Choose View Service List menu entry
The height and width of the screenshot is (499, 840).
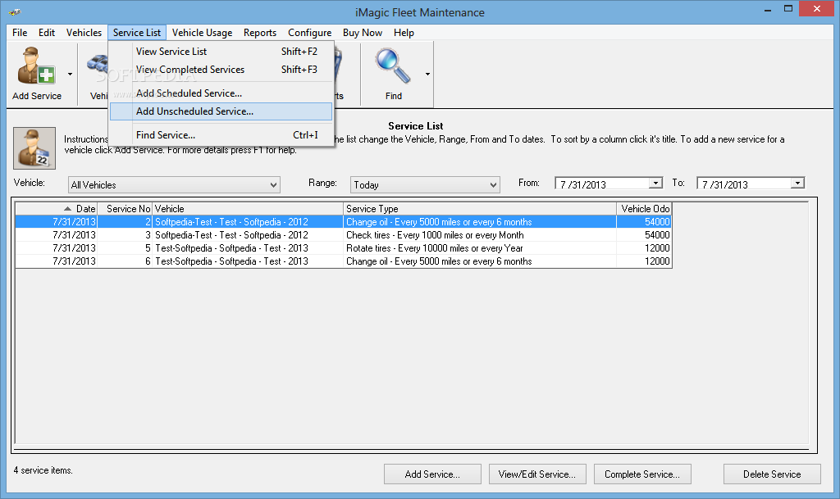coord(221,52)
